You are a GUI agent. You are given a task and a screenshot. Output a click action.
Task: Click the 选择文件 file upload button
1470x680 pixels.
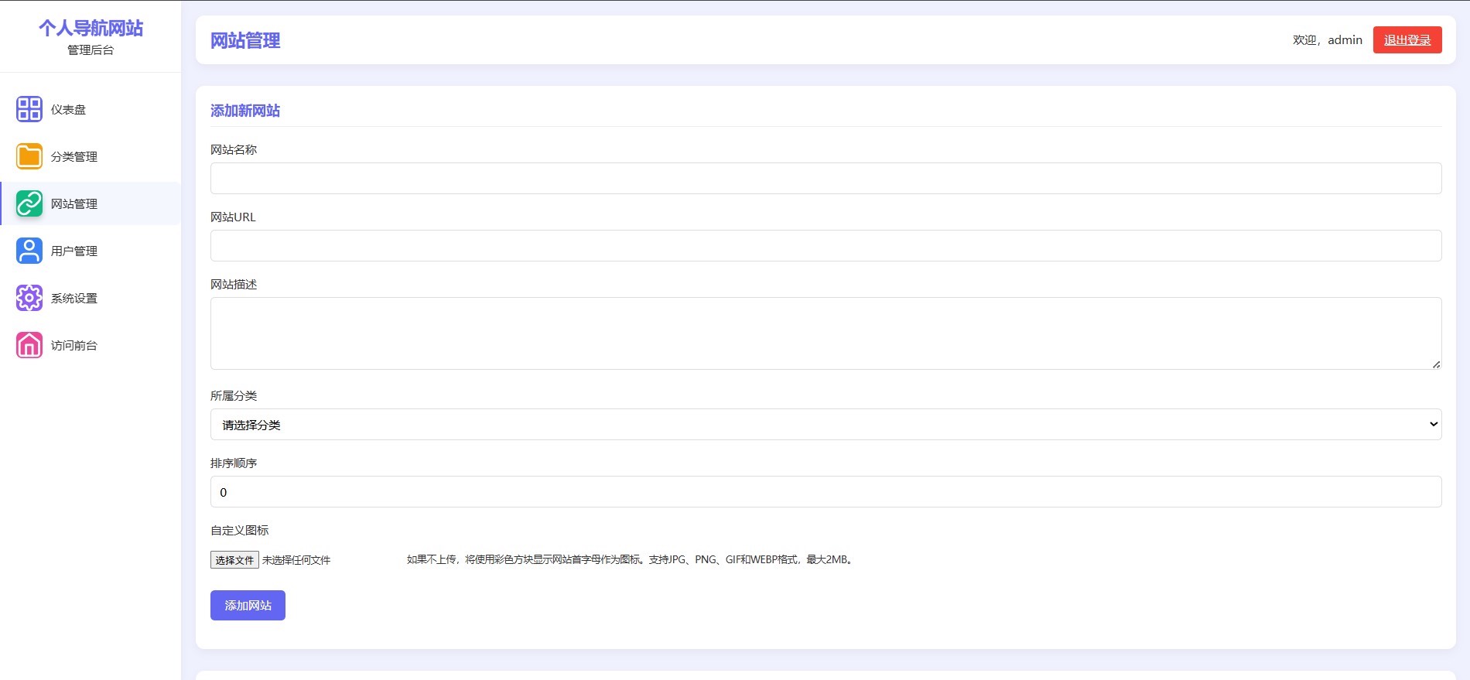point(234,560)
